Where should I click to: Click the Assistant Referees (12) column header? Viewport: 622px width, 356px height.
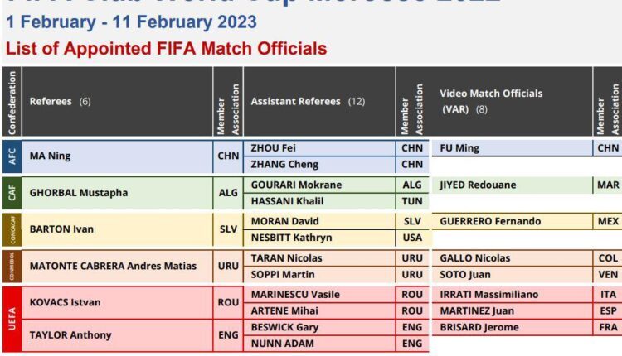point(308,102)
